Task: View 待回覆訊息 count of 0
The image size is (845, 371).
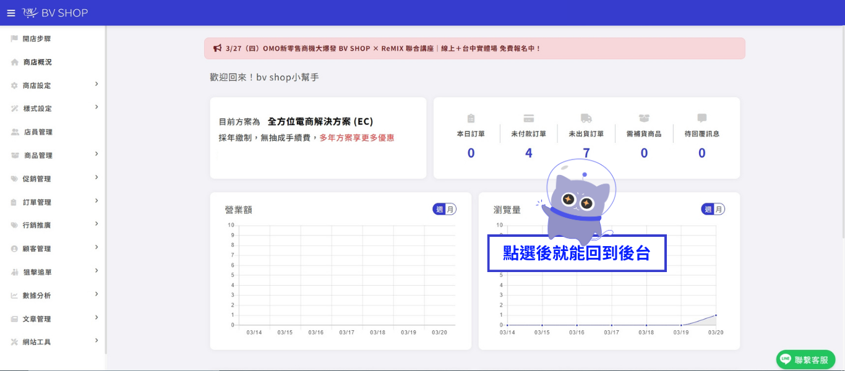Action: (702, 153)
